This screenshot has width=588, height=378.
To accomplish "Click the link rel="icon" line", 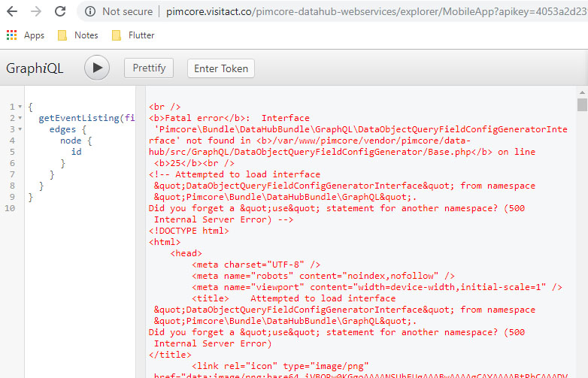I will [280, 366].
